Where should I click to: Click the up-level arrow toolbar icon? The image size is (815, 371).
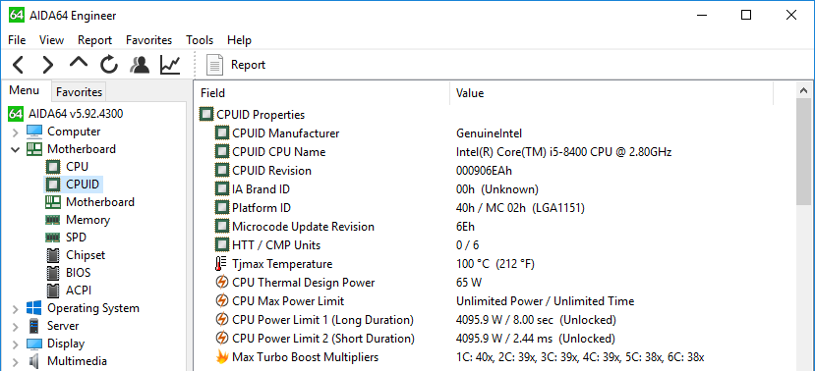click(x=79, y=63)
